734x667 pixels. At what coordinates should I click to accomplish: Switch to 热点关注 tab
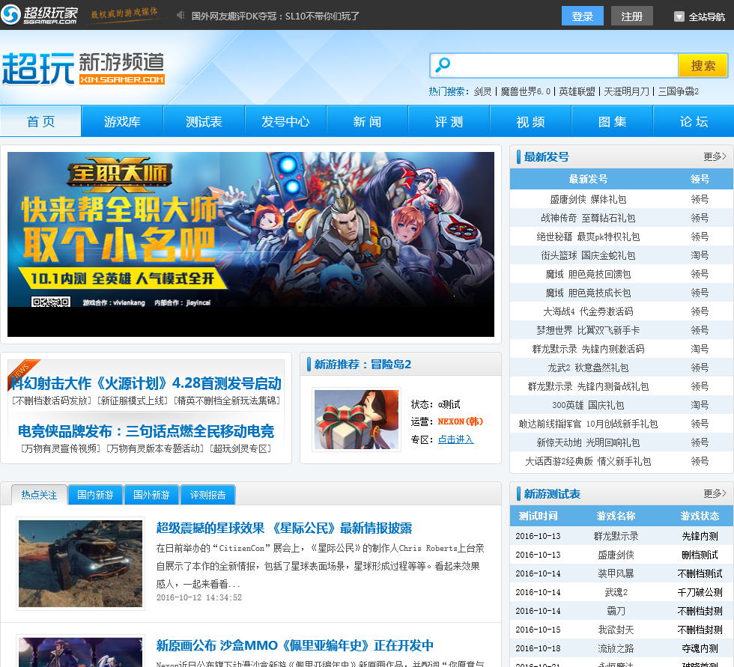39,495
